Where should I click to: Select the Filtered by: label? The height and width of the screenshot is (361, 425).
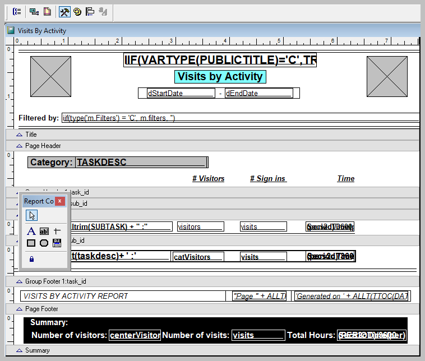coord(39,118)
